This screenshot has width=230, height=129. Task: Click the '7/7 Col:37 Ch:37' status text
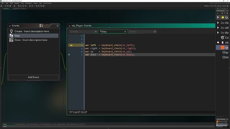pos(78,112)
